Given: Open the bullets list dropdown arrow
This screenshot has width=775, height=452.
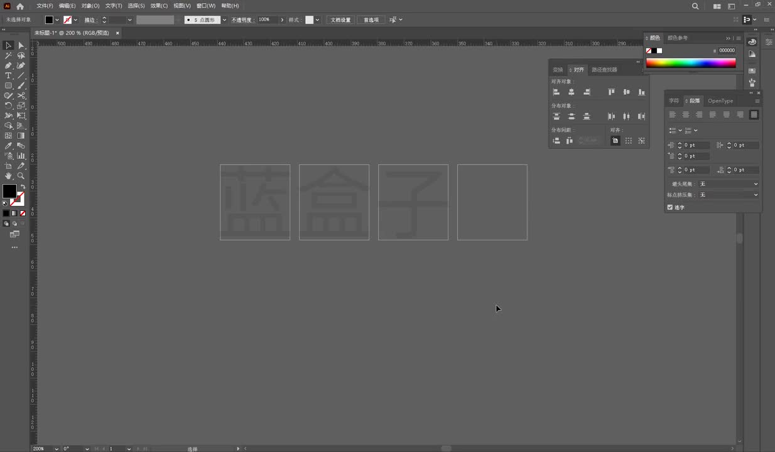Looking at the screenshot, I should [680, 131].
